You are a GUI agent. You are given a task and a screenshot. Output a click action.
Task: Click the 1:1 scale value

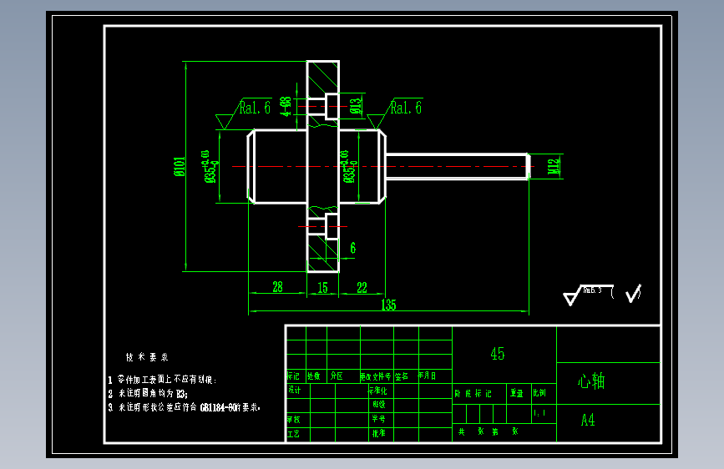tap(539, 413)
